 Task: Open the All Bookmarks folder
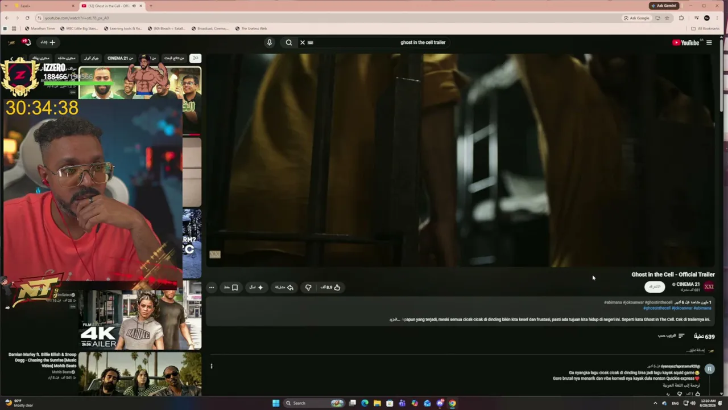(x=705, y=28)
